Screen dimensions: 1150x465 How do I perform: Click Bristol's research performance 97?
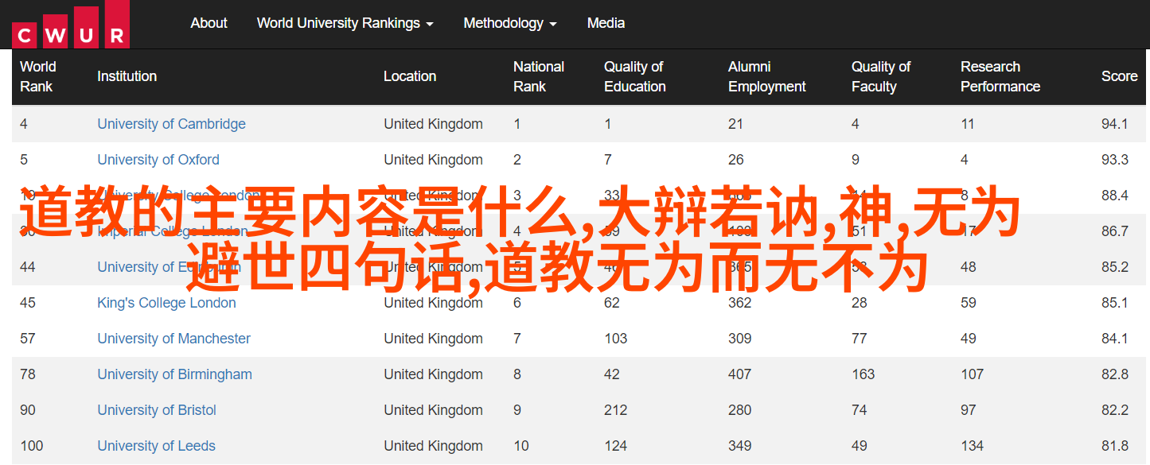tap(969, 410)
